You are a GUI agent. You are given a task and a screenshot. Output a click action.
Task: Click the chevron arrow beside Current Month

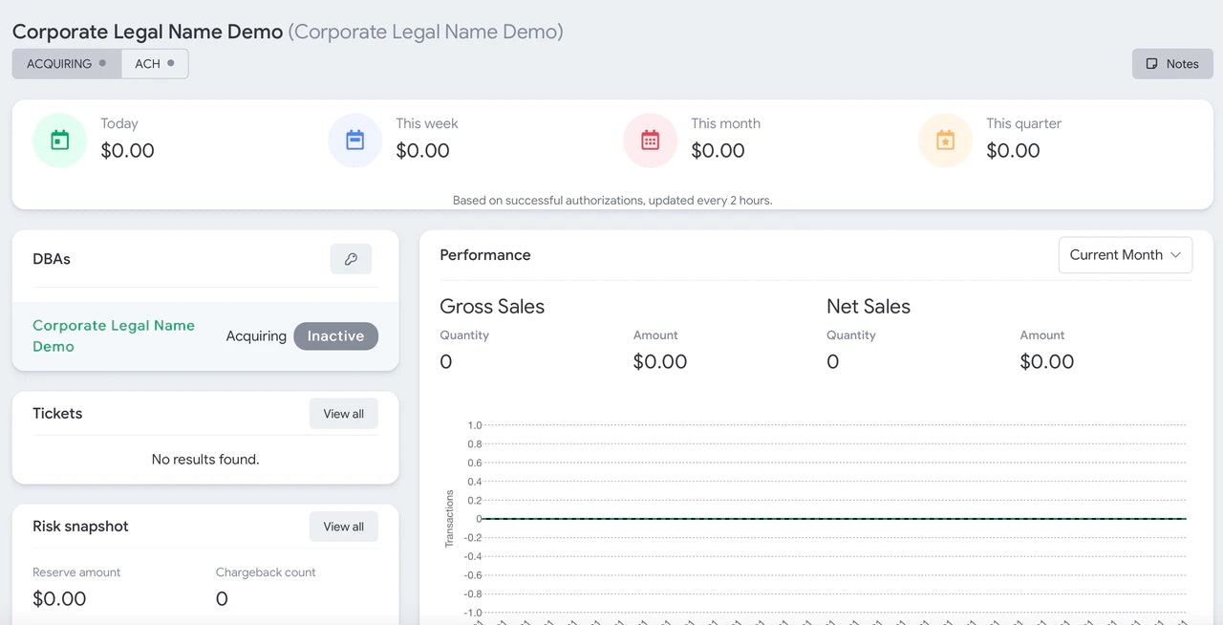[1175, 255]
